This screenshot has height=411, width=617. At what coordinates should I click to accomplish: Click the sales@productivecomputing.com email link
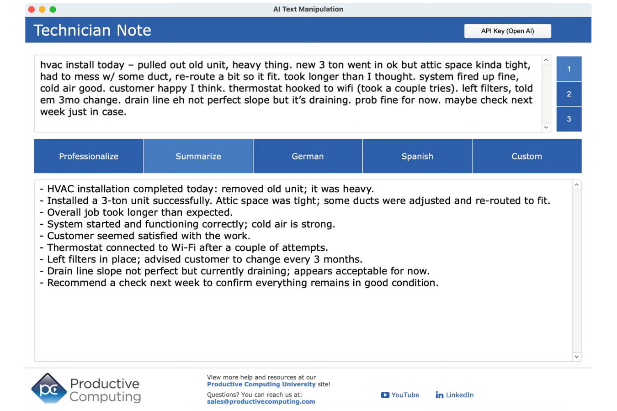click(261, 402)
